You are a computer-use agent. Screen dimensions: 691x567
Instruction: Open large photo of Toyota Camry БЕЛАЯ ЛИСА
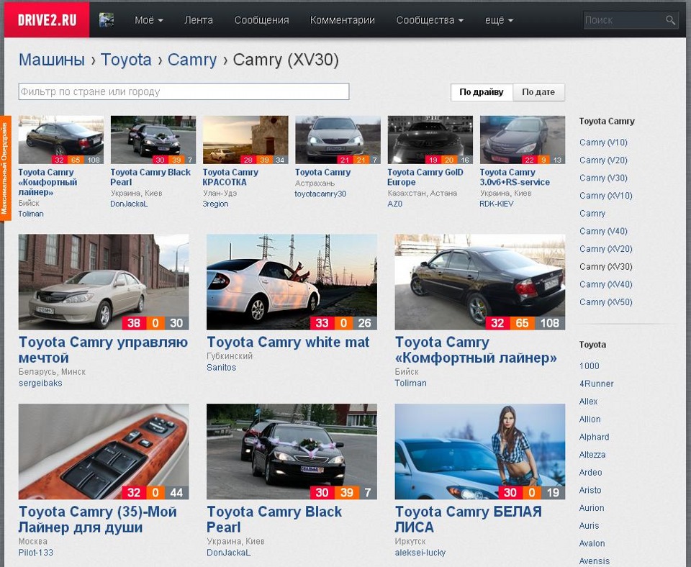click(480, 452)
